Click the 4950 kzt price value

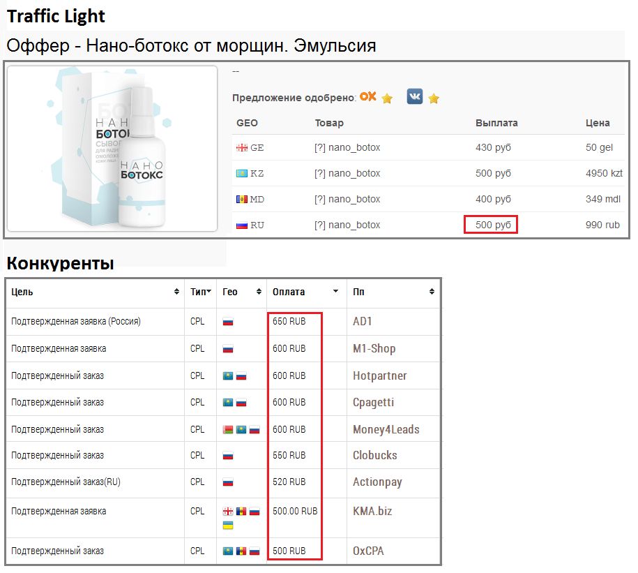(x=604, y=173)
